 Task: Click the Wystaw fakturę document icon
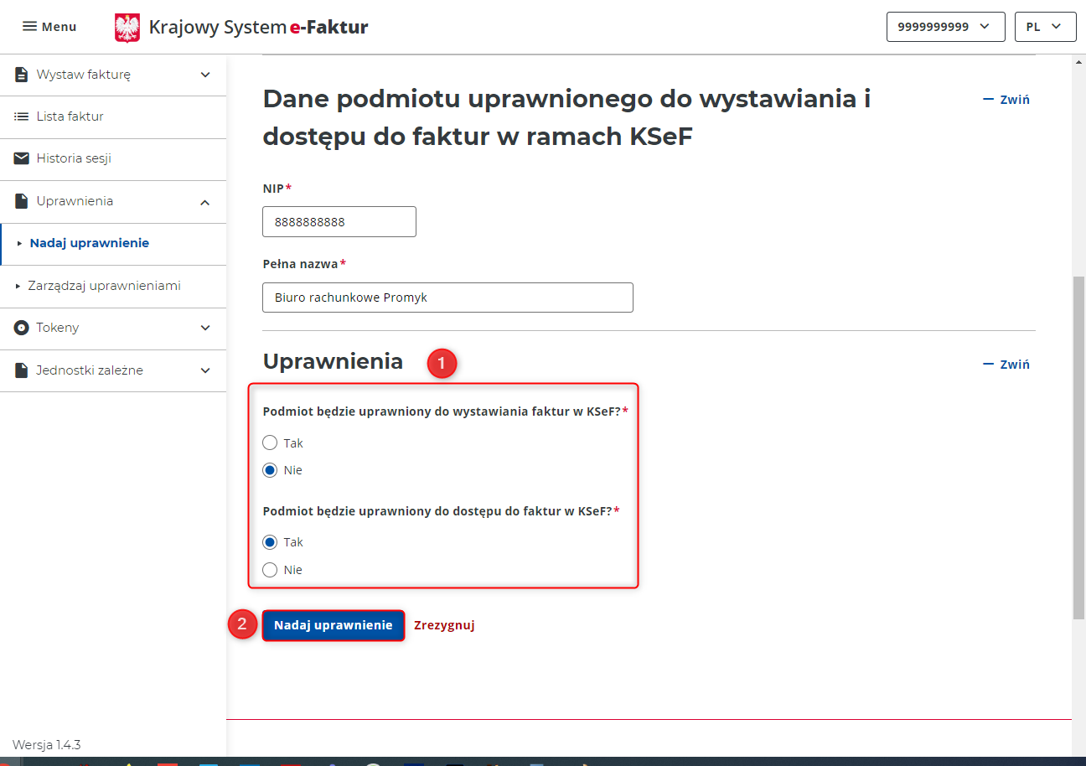pos(21,75)
